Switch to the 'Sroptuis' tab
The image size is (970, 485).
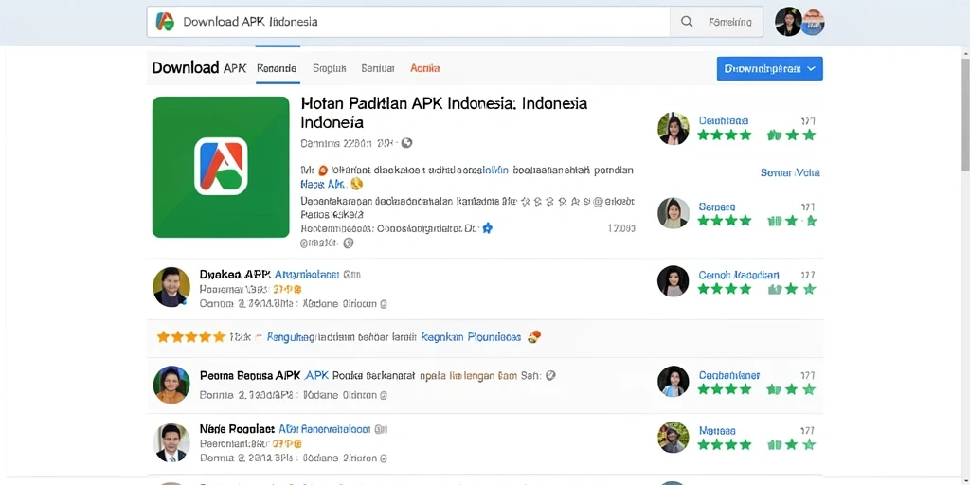[x=329, y=68]
